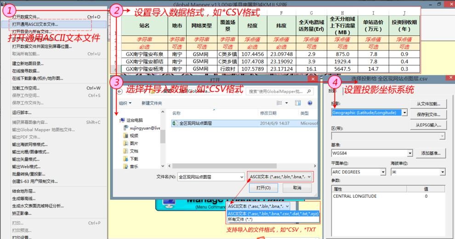Viewport: 455px width, 239px height.
Task: Click the 下载 folder icon
Action: coord(125,159)
